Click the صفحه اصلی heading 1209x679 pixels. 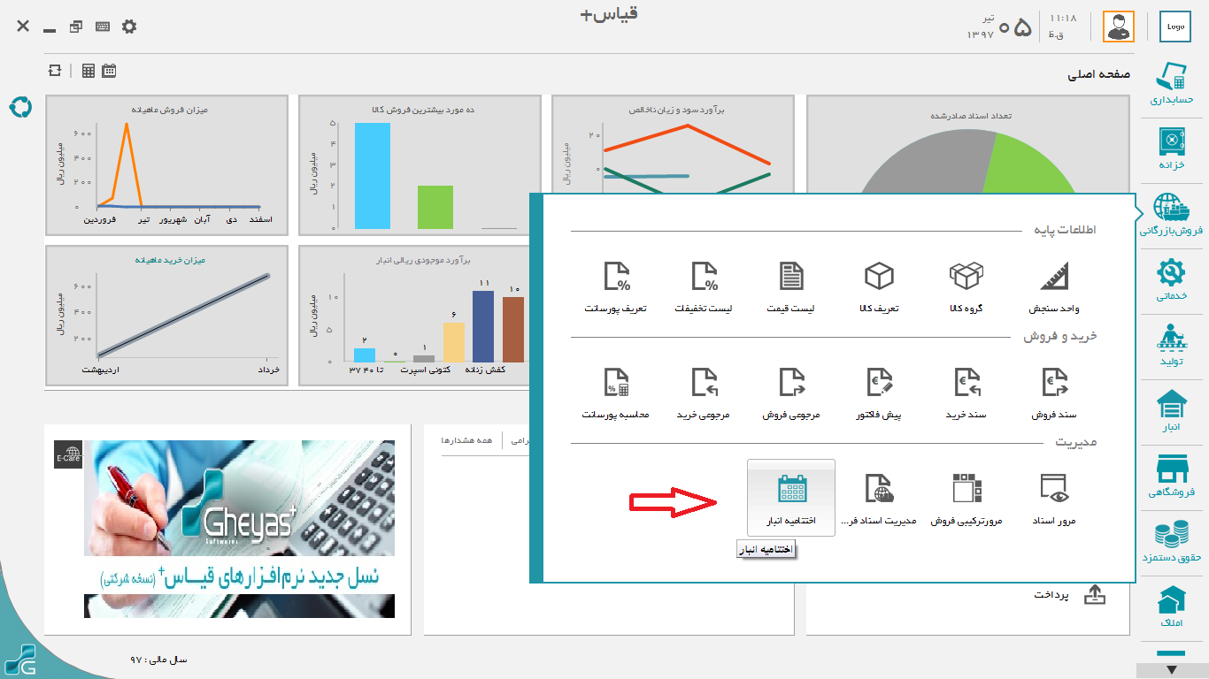[x=1098, y=75]
